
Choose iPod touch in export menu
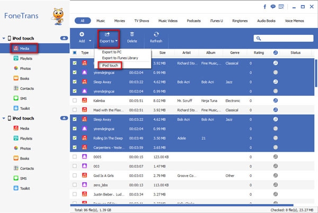[110, 66]
